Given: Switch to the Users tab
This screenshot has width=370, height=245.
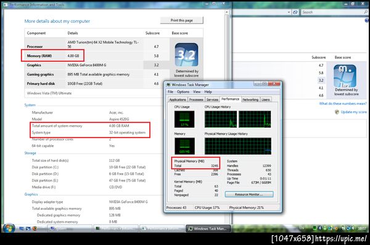Looking at the screenshot, I should click(265, 100).
